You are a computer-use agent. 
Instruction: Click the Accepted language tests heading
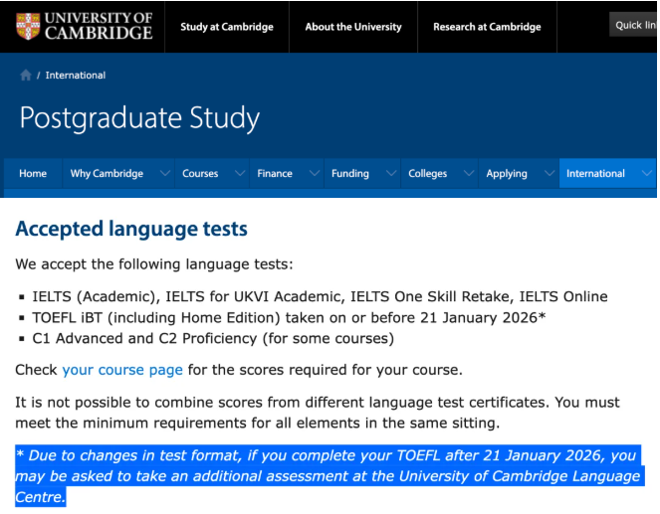point(131,230)
